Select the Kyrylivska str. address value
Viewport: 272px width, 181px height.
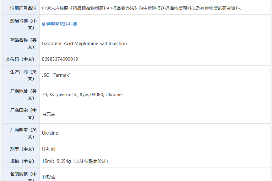82,95
